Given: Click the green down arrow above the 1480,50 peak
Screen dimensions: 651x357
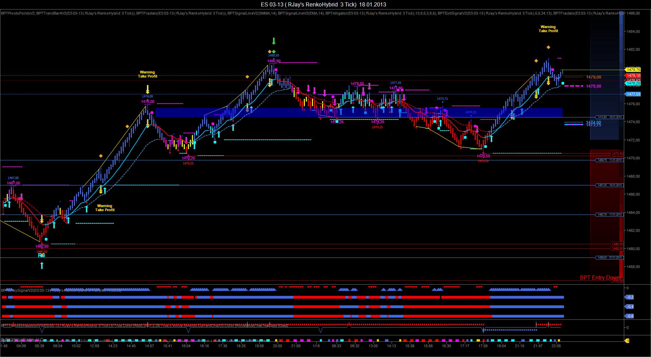Looking at the screenshot, I should coord(274,41).
